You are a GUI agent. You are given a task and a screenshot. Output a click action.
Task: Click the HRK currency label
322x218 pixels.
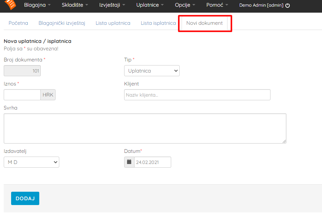tap(48, 95)
